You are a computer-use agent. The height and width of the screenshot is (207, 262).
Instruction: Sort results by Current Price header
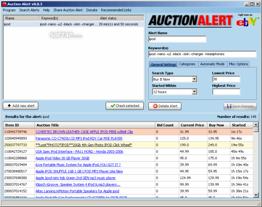coord(193,125)
